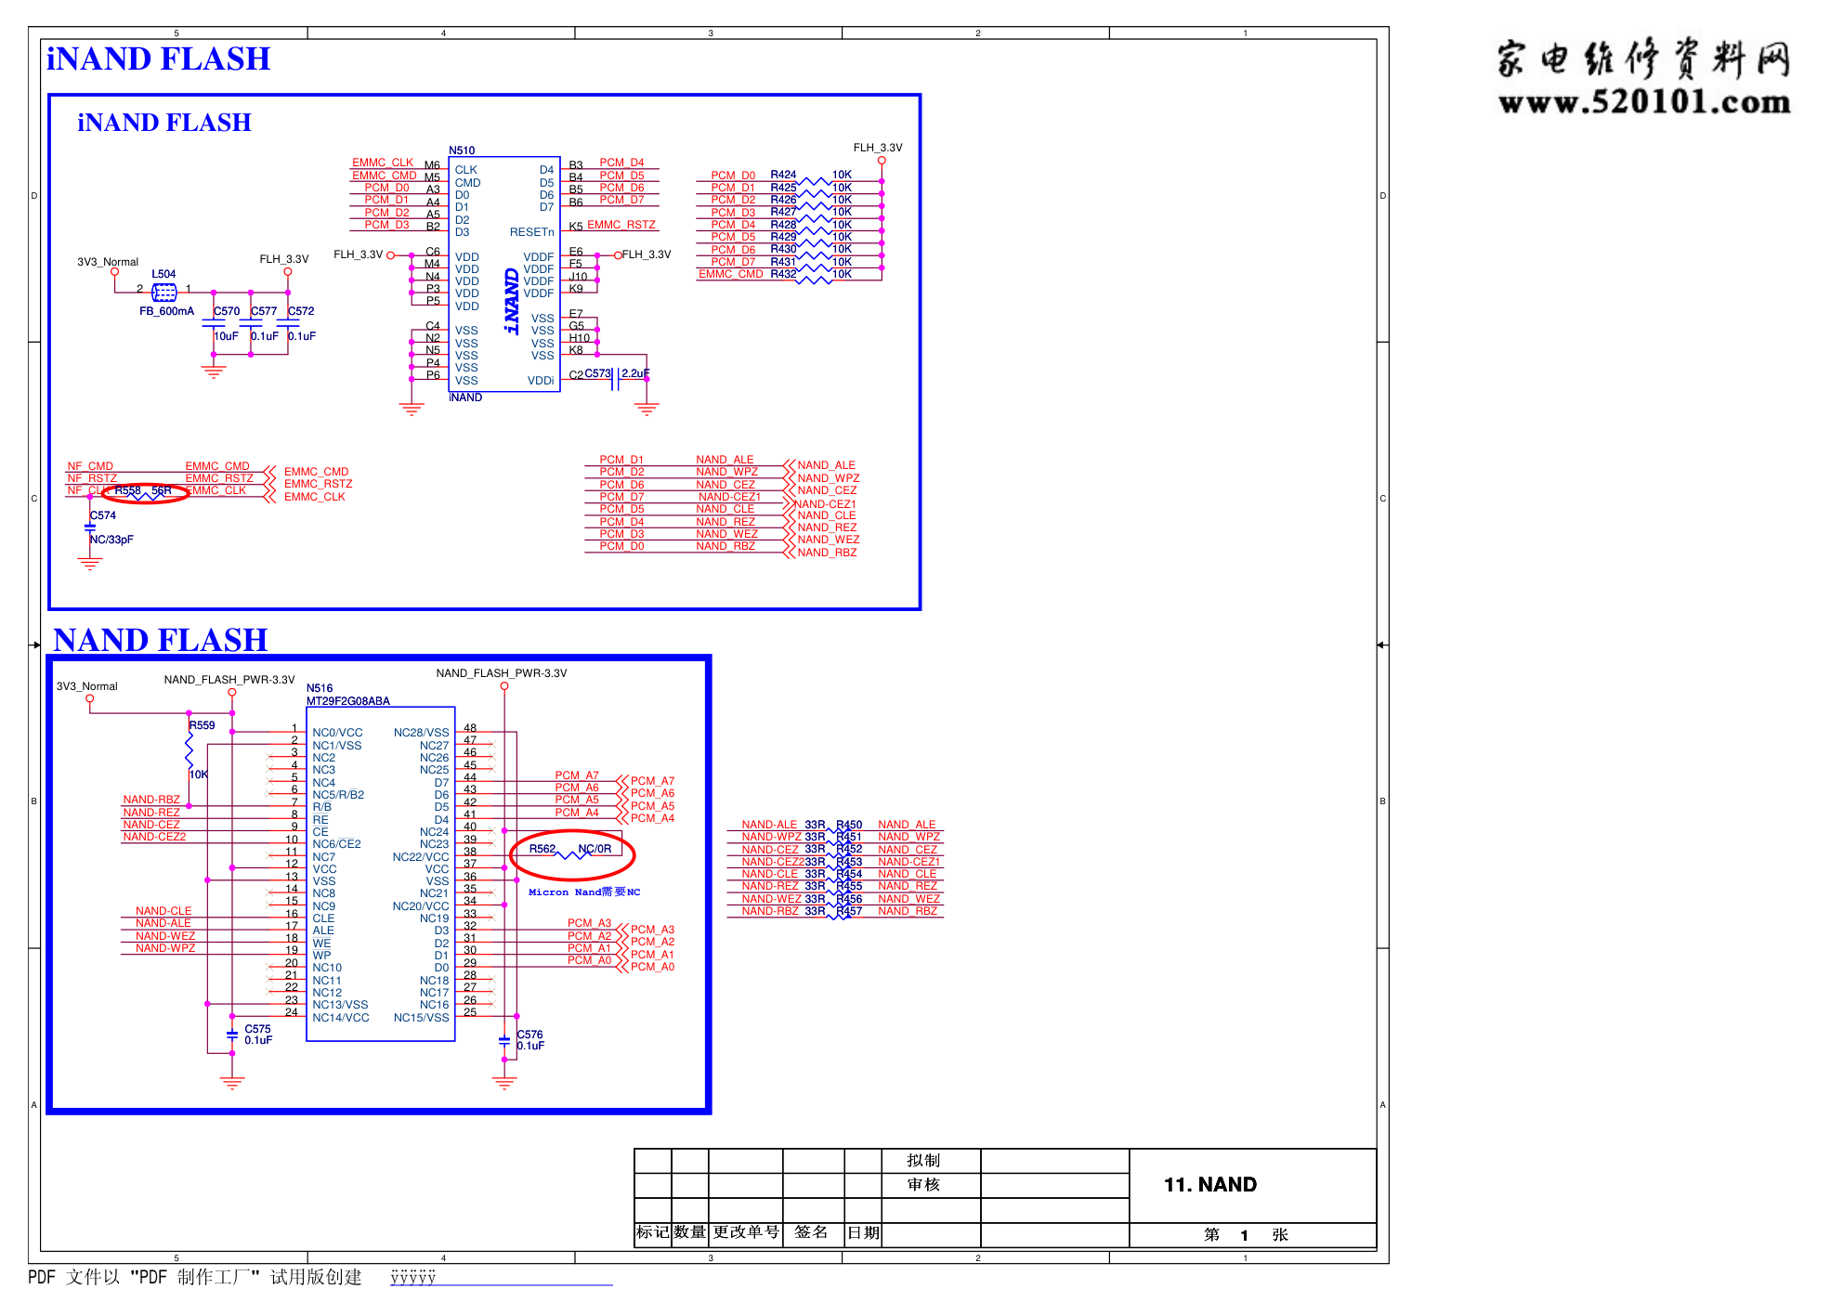Click the vertical iNAND logo inside N510
The image size is (1843, 1302).
pos(512,301)
